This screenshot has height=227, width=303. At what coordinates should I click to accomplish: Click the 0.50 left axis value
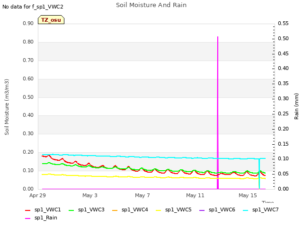(28, 97)
